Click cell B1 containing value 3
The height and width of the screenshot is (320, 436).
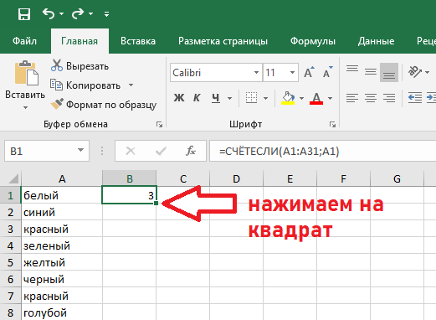(130, 195)
